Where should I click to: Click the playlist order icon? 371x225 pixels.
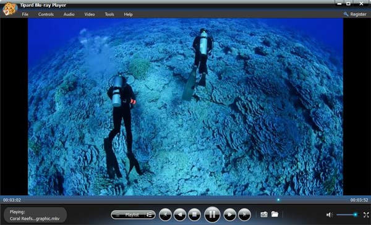tap(149, 215)
